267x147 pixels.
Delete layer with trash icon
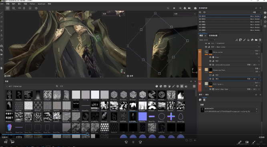tap(260, 40)
